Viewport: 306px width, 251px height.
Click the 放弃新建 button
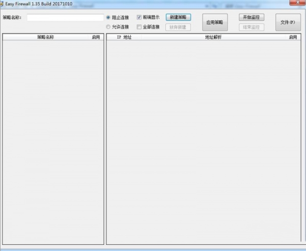pyautogui.click(x=178, y=27)
